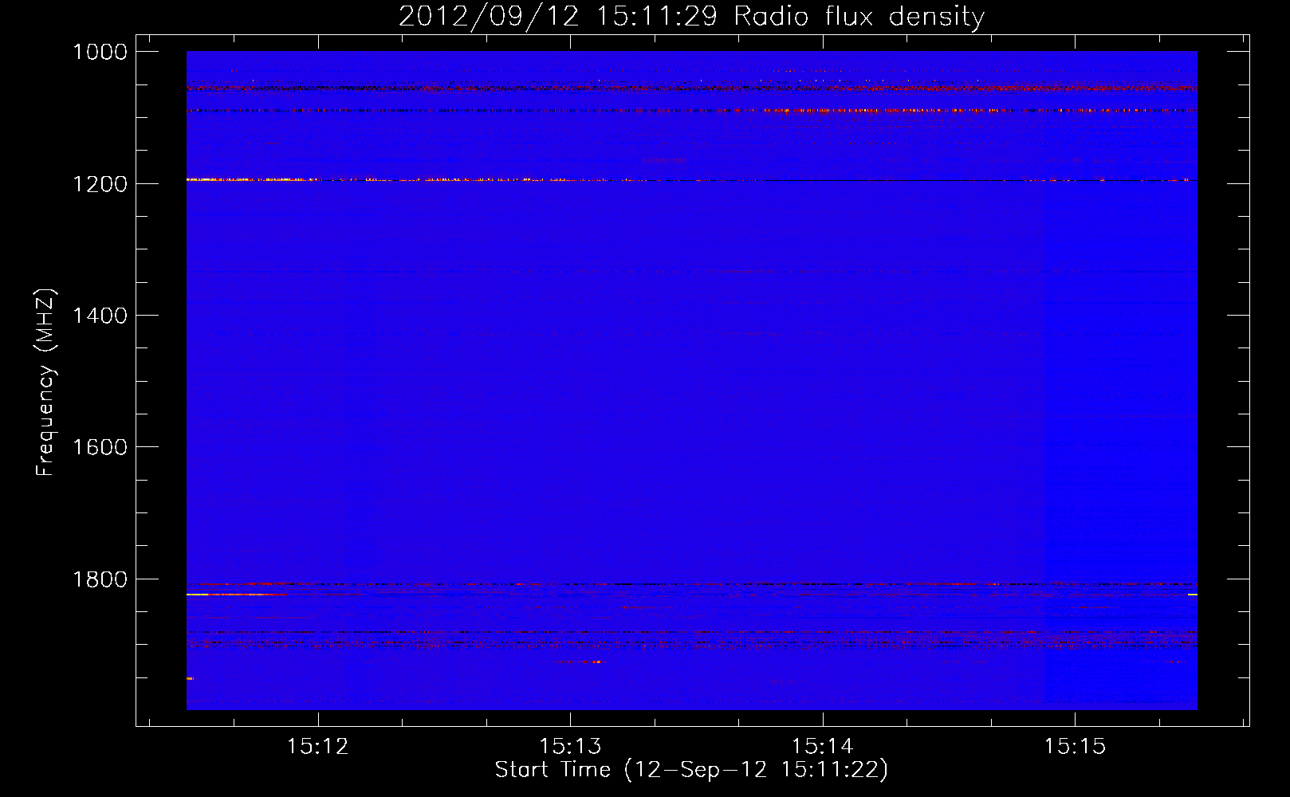Click the 15:12 time tick label

point(318,747)
